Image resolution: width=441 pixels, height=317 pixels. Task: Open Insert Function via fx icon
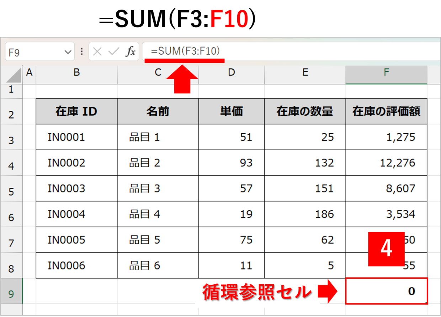pos(131,52)
